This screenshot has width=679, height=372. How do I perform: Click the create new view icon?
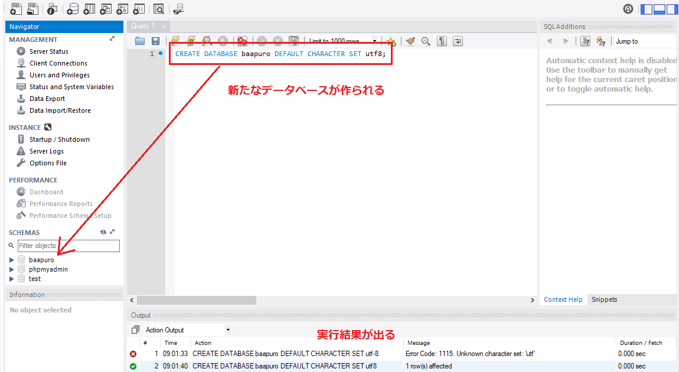(x=106, y=8)
